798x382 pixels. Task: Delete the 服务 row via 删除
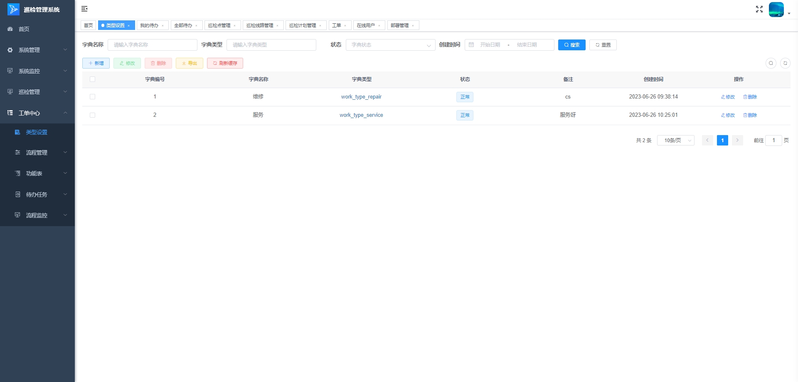pos(750,115)
